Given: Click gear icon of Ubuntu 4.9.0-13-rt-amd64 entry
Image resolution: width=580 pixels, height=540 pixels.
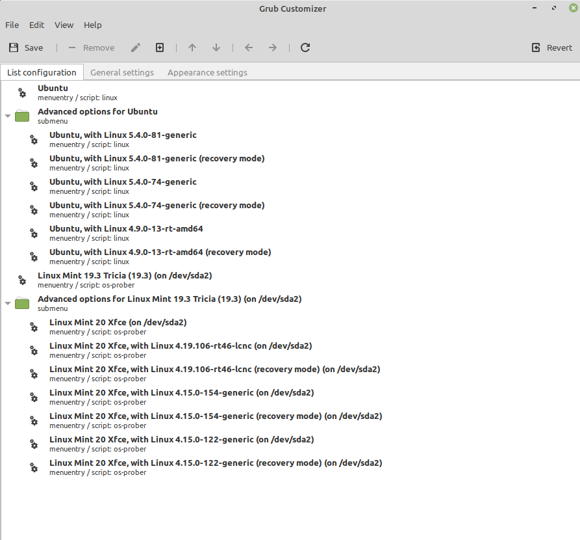Looking at the screenshot, I should coord(34,233).
